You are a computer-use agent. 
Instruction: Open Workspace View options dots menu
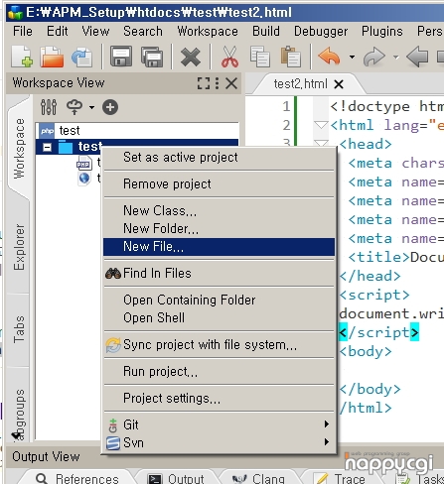(x=217, y=83)
